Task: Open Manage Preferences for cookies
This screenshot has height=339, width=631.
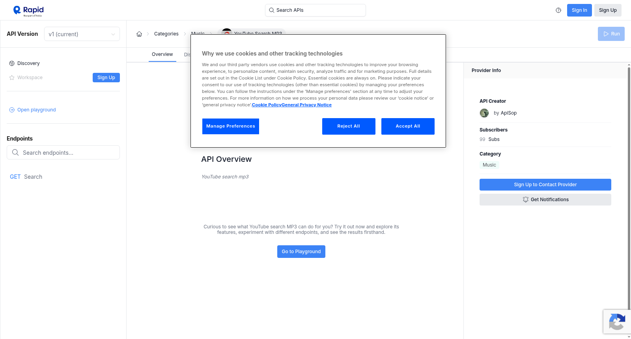Action: point(231,126)
